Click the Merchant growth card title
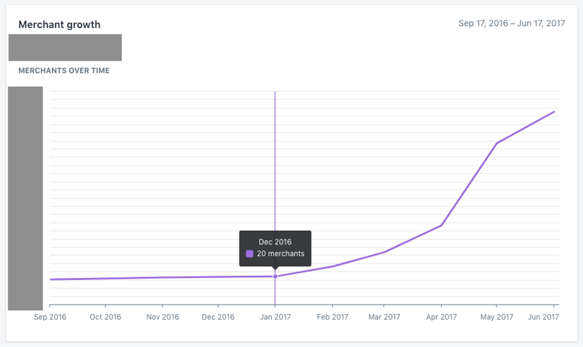This screenshot has height=347, width=583. (x=60, y=25)
